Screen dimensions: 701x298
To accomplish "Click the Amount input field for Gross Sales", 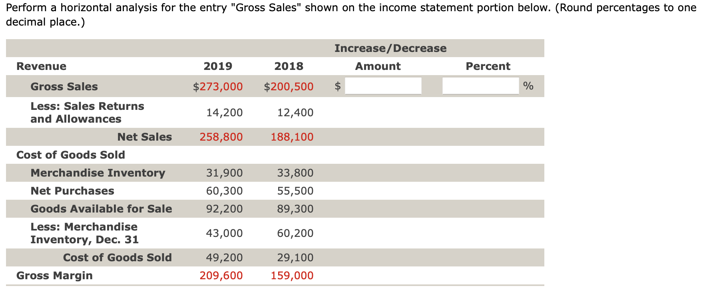I will coord(383,86).
